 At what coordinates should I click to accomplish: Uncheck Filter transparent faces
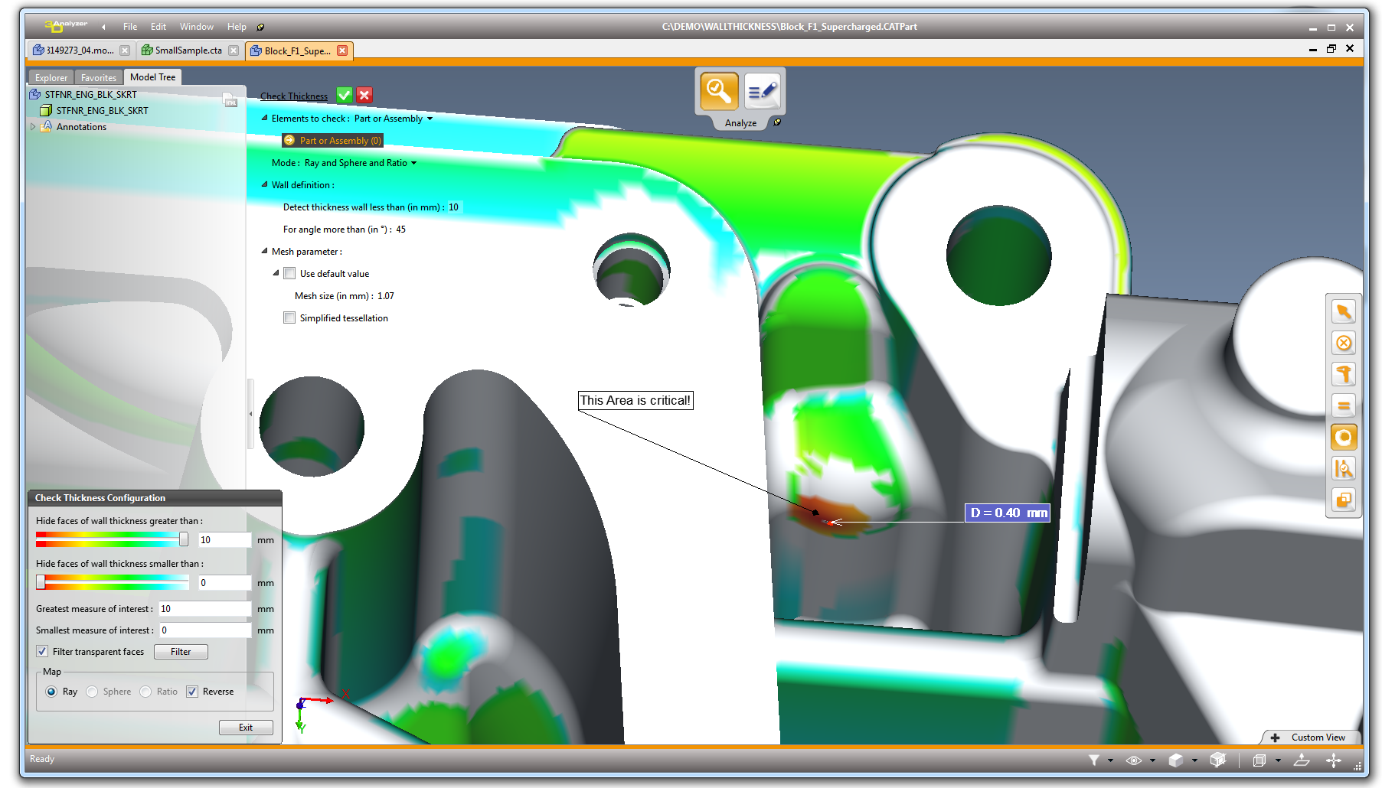click(42, 651)
